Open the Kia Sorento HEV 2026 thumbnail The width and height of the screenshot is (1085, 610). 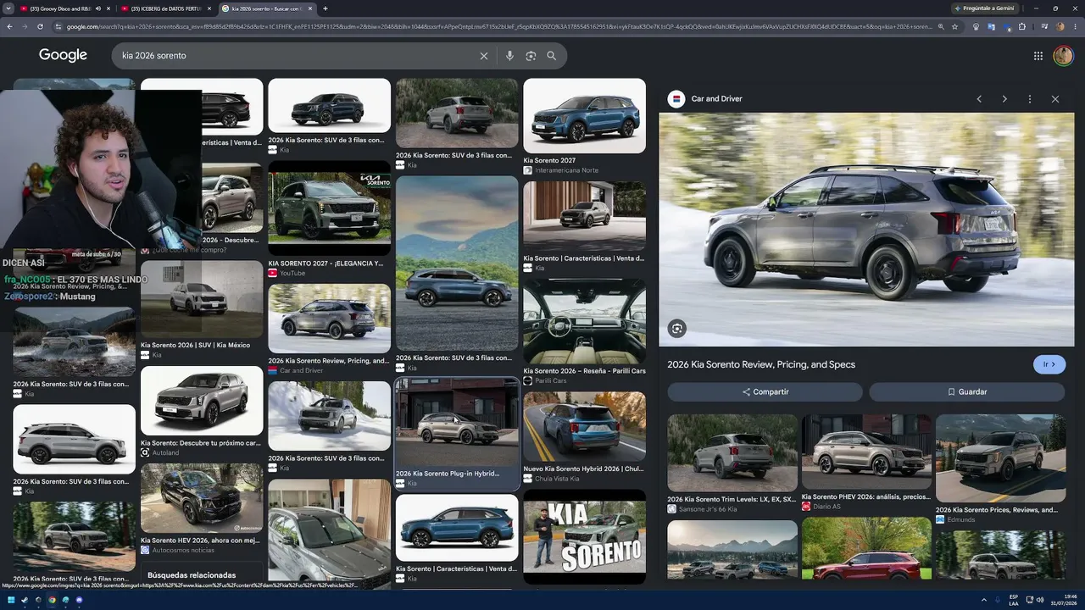coord(202,498)
